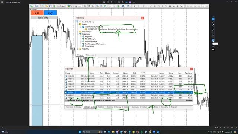
Task: Open the indicators list dropdown
Action: pyautogui.click(x=119, y=6)
